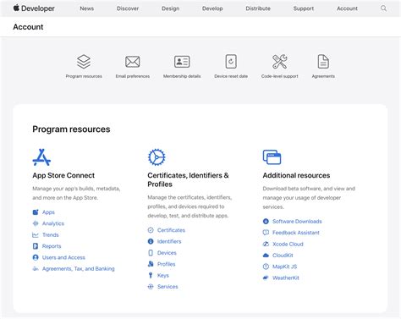Open the Agreements document icon
The image size is (401, 319).
pos(323,62)
